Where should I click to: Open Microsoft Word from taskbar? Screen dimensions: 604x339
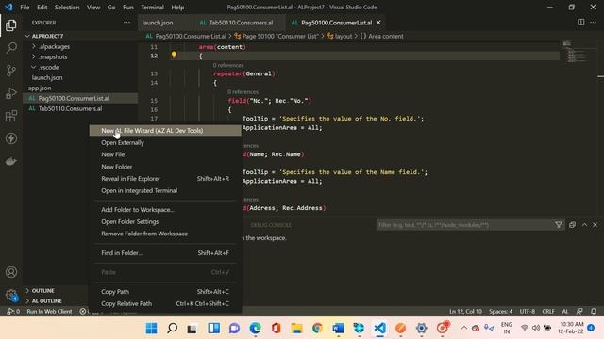pyautogui.click(x=338, y=328)
